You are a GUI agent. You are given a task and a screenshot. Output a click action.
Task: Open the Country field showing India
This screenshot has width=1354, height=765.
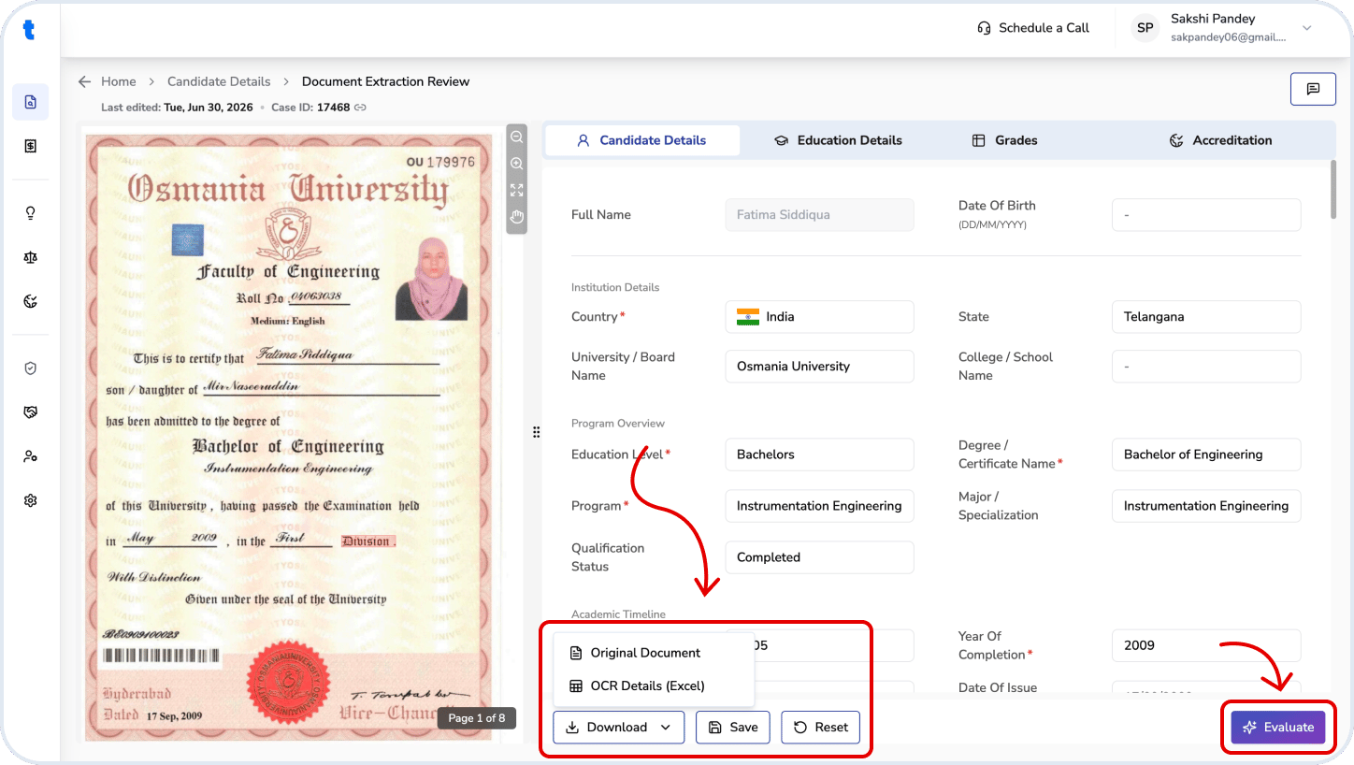point(819,317)
